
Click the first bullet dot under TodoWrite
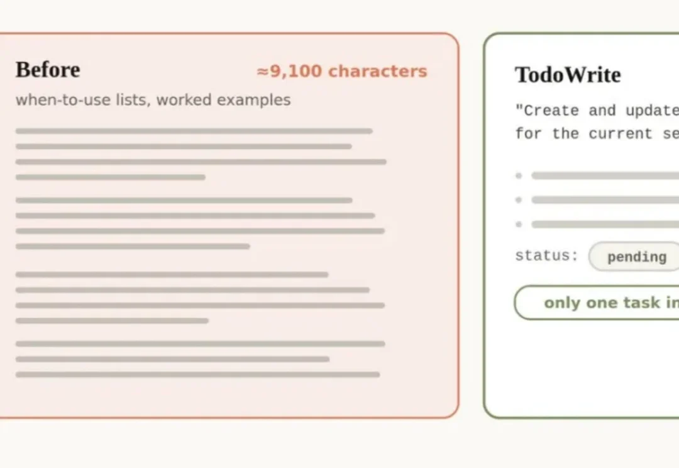pyautogui.click(x=519, y=175)
